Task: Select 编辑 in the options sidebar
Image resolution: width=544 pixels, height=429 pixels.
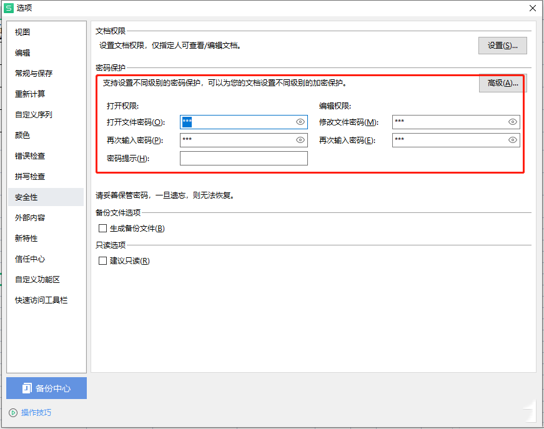Action: pyautogui.click(x=46, y=52)
